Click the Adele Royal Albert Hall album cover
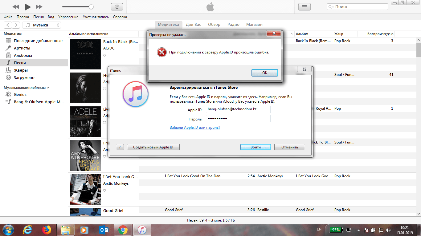Viewport: 421px width, 236px height. 85,122
